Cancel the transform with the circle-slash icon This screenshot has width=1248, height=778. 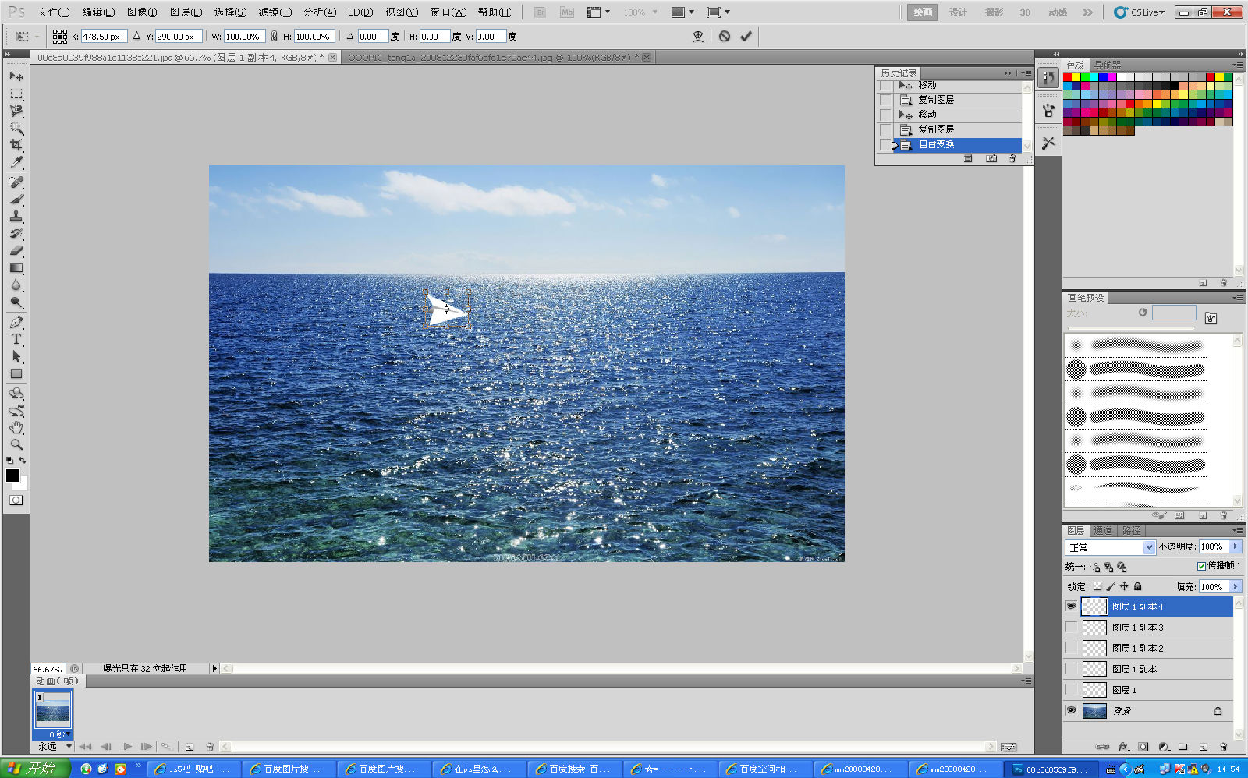click(x=725, y=36)
